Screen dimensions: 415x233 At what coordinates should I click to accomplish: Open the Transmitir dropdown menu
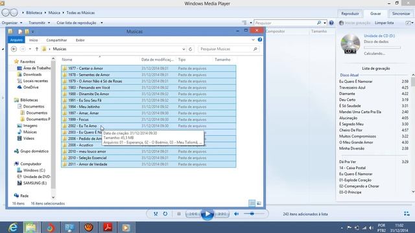tap(39, 23)
